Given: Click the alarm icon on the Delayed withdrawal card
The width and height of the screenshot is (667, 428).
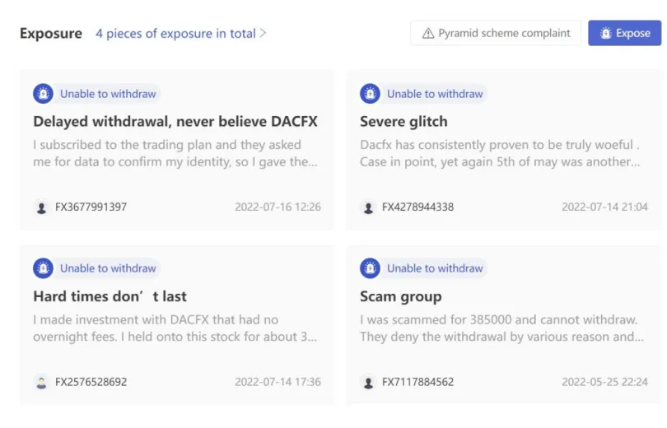Looking at the screenshot, I should (x=43, y=94).
